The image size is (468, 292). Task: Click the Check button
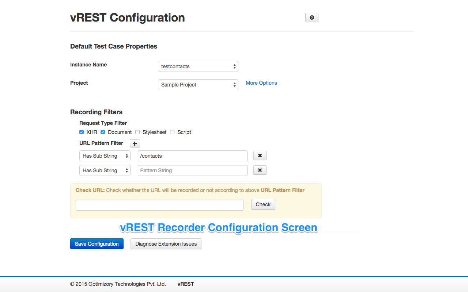pyautogui.click(x=263, y=204)
